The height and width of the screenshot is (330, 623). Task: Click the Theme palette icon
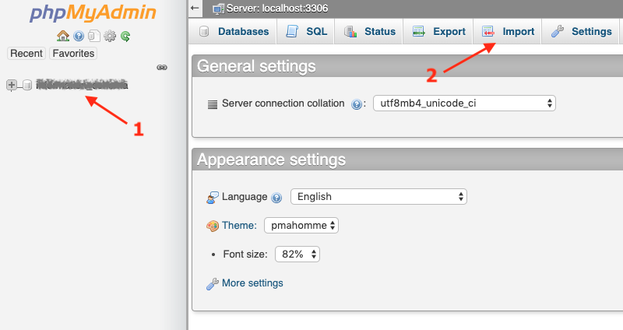(x=212, y=226)
